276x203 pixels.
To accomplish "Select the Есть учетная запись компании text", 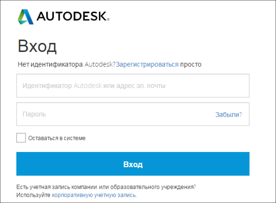I will [x=57, y=187].
